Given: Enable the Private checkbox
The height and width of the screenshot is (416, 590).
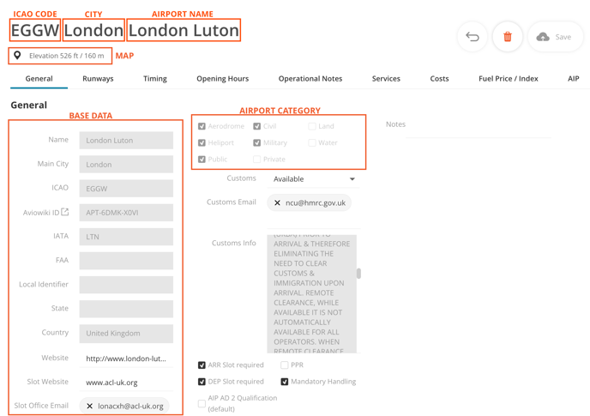Looking at the screenshot, I should [257, 160].
